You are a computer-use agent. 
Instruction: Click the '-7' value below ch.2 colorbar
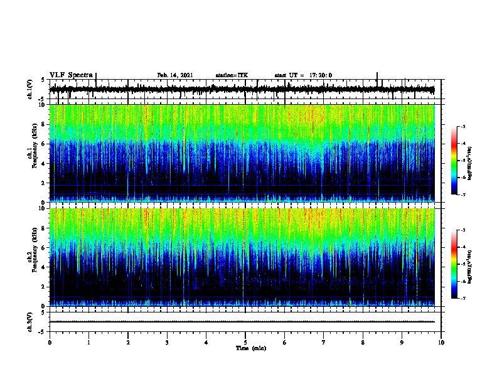(463, 298)
